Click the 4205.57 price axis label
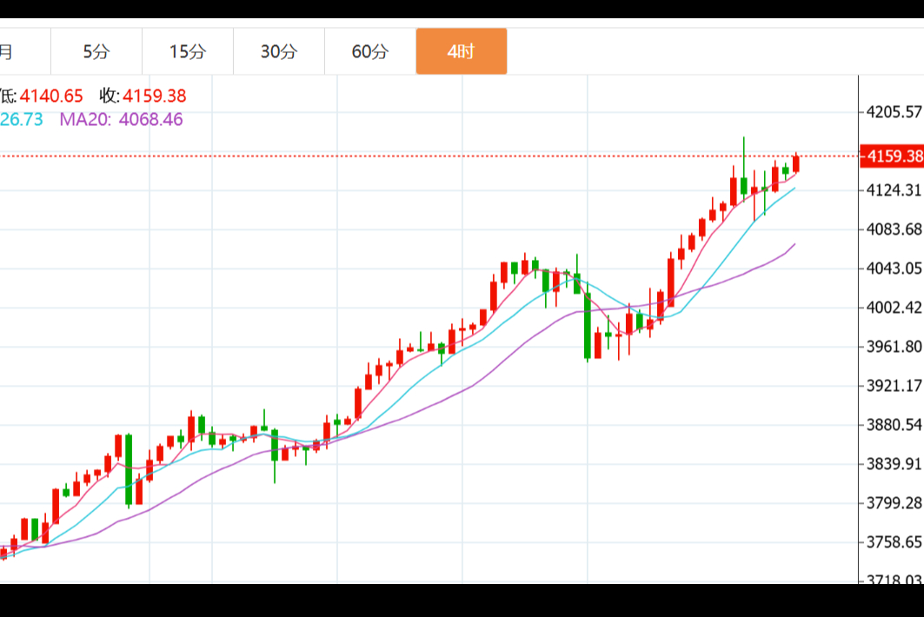Image resolution: width=924 pixels, height=617 pixels. coord(894,112)
